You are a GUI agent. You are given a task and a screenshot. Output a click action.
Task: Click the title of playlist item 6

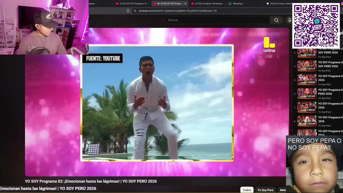tap(330, 92)
